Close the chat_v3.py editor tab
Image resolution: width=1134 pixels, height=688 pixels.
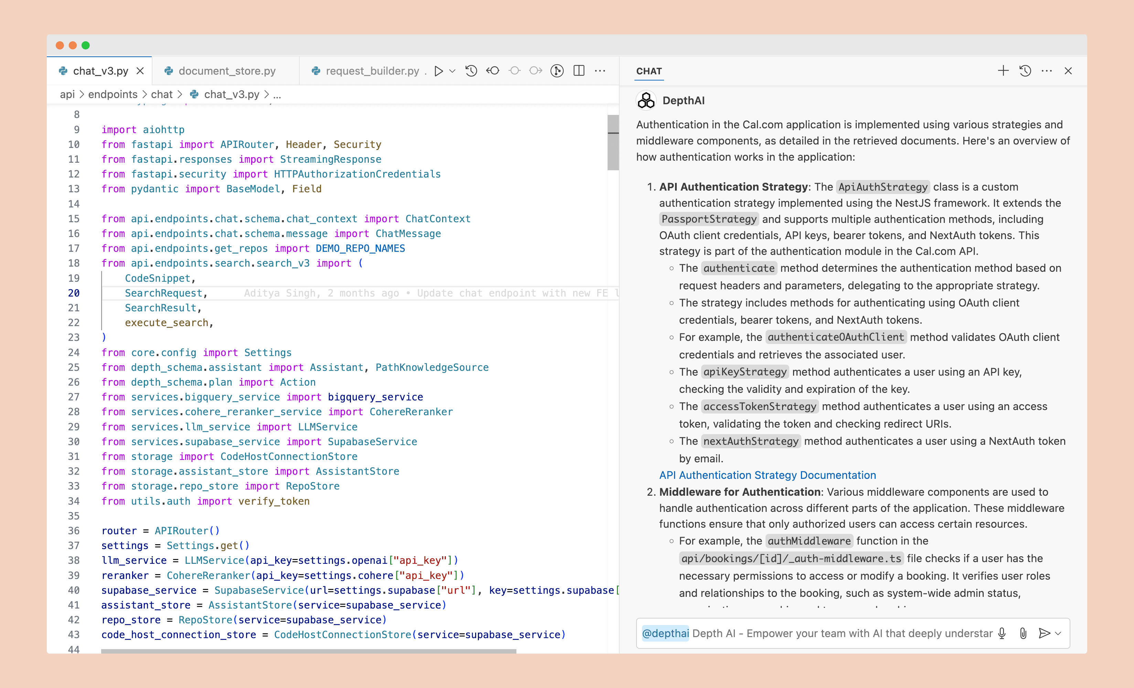tap(142, 71)
